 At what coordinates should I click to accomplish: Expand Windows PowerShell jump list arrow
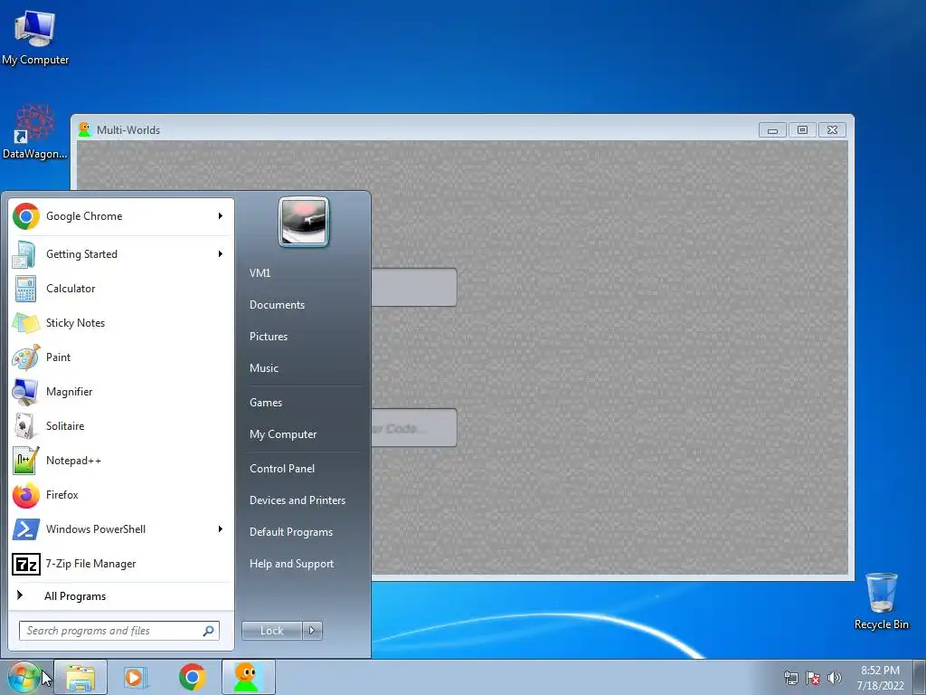pyautogui.click(x=221, y=528)
